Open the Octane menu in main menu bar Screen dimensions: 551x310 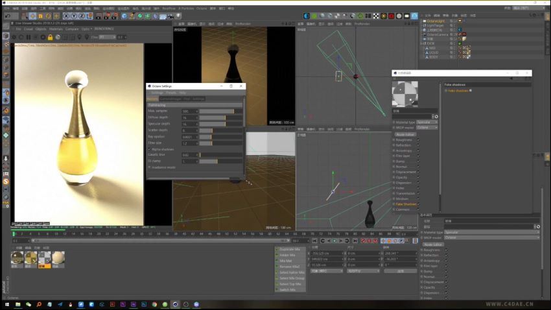click(x=202, y=8)
